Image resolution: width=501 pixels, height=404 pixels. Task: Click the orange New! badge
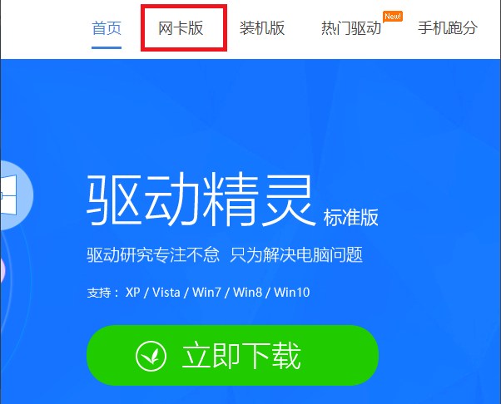point(393,17)
